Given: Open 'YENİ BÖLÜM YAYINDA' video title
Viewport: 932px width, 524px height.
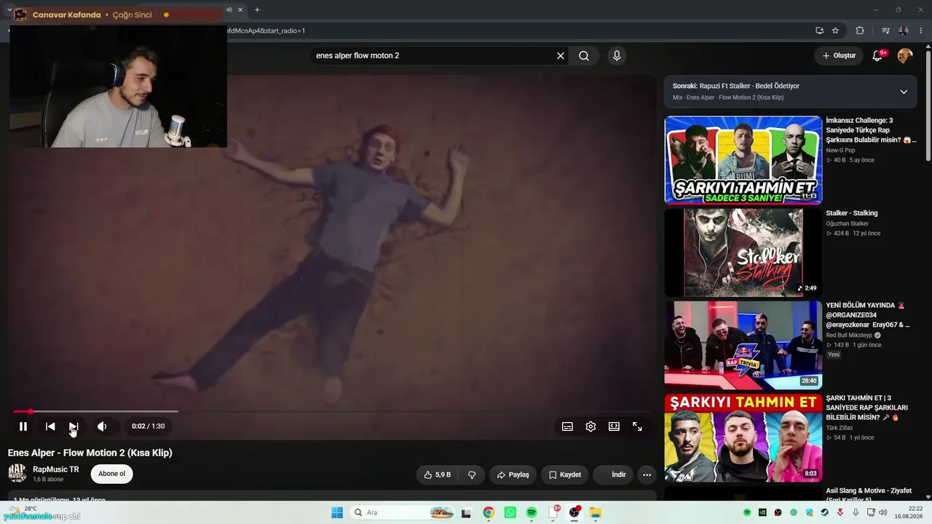Looking at the screenshot, I should (x=868, y=315).
